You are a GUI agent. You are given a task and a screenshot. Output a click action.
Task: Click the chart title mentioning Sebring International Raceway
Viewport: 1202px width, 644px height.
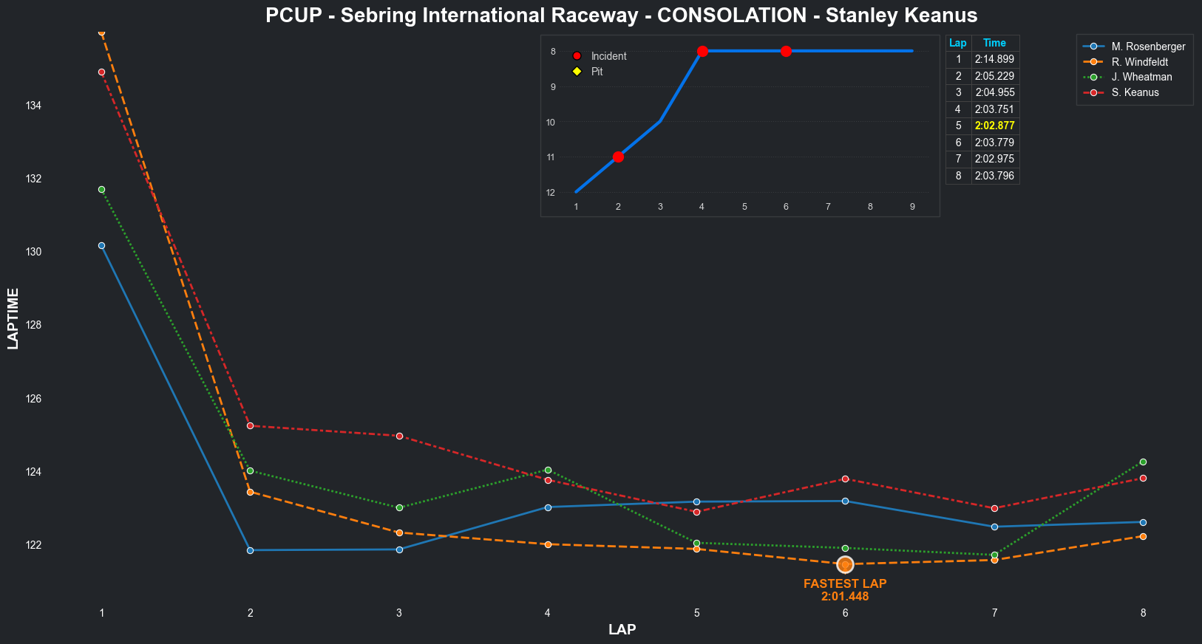pyautogui.click(x=621, y=16)
